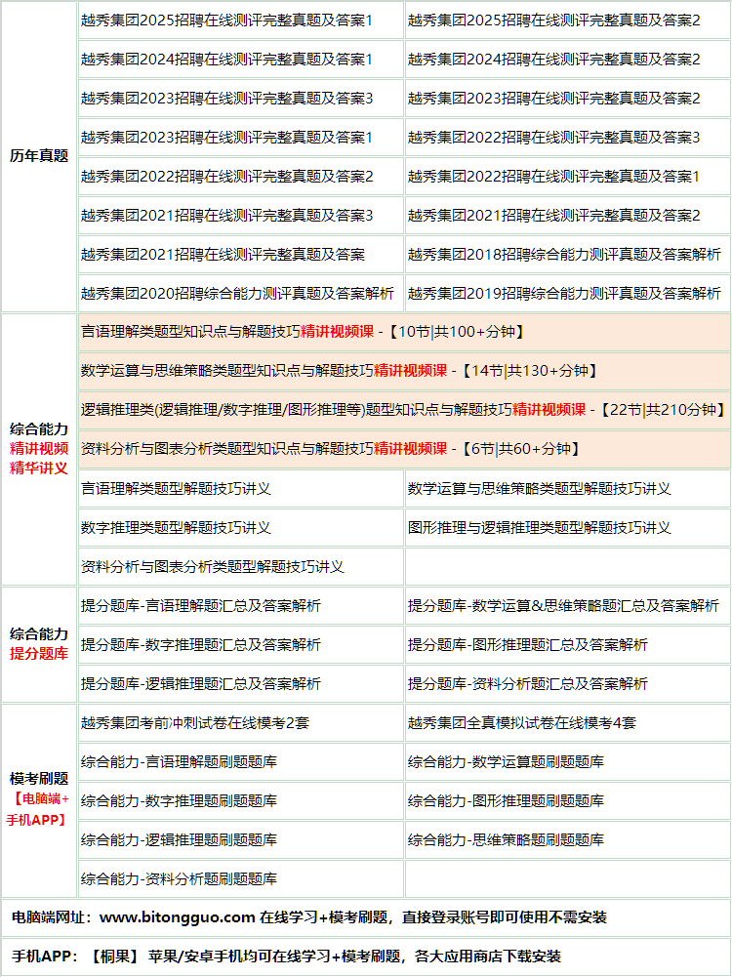Viewport: 732px width, 977px height.
Task: Click 言语理解类题型解题技巧讲义
Action: point(176,488)
